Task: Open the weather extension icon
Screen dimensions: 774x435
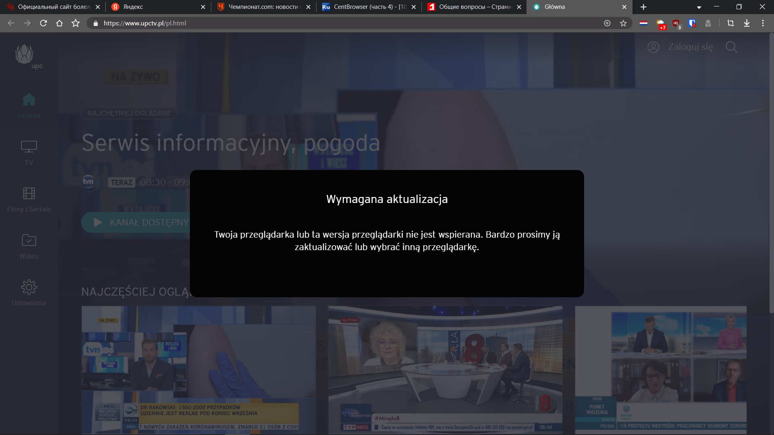Action: pyautogui.click(x=660, y=24)
